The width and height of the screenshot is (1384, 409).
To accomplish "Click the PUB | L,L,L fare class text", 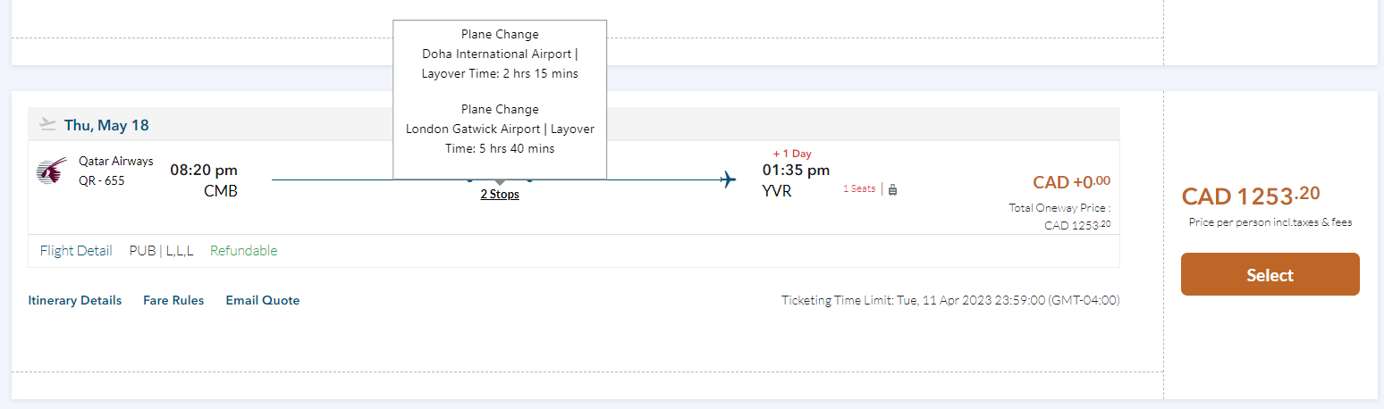I will point(161,251).
